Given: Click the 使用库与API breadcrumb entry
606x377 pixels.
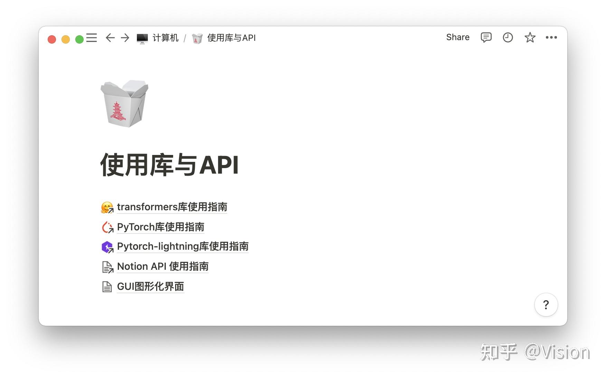Looking at the screenshot, I should click(x=231, y=38).
